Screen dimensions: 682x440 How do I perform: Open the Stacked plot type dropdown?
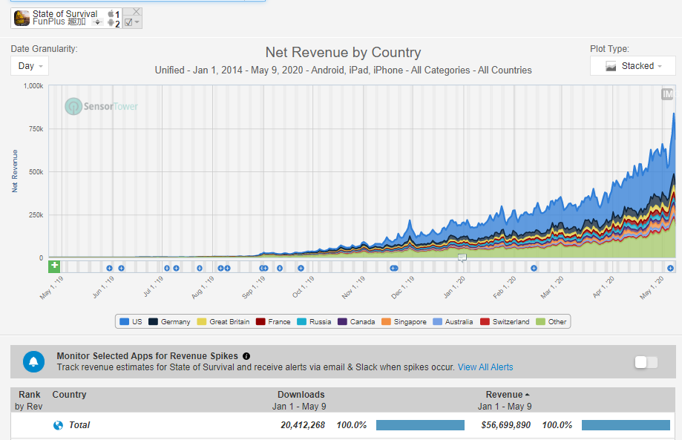tap(632, 66)
